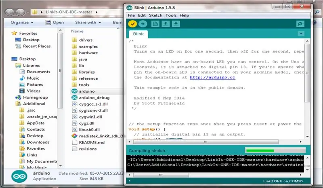Open Homegroup in navigation pane
Image resolution: width=323 pixels, height=188 pixels.
[x=31, y=97]
